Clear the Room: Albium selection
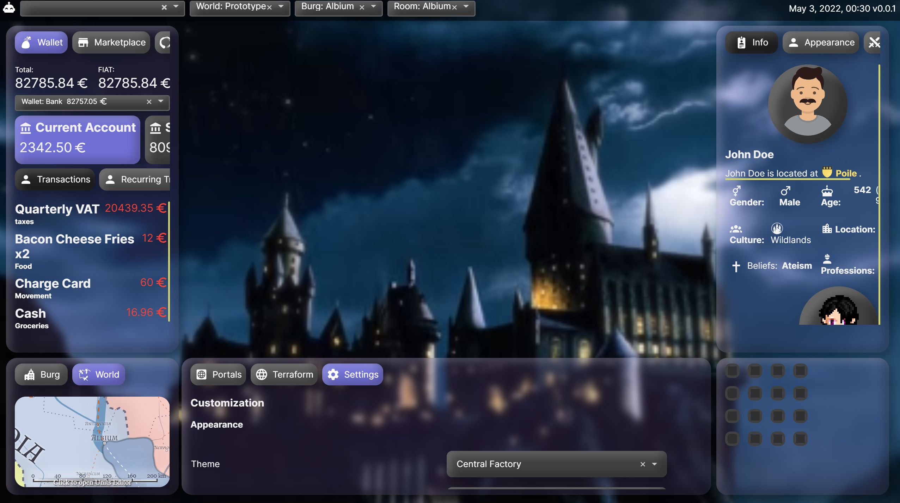The image size is (900, 503). tap(455, 7)
